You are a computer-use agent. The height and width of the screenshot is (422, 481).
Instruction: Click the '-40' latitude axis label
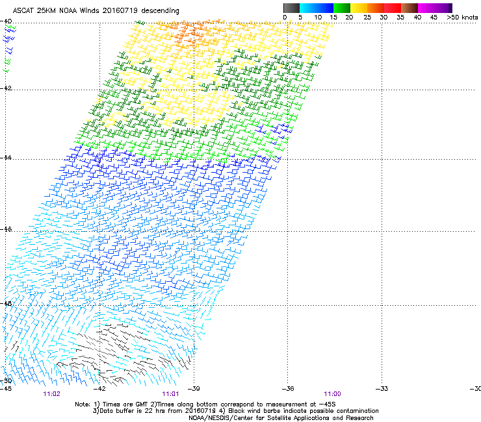[6, 21]
